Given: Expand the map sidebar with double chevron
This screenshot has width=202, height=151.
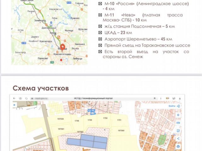Looking at the screenshot, I should point(14,105).
